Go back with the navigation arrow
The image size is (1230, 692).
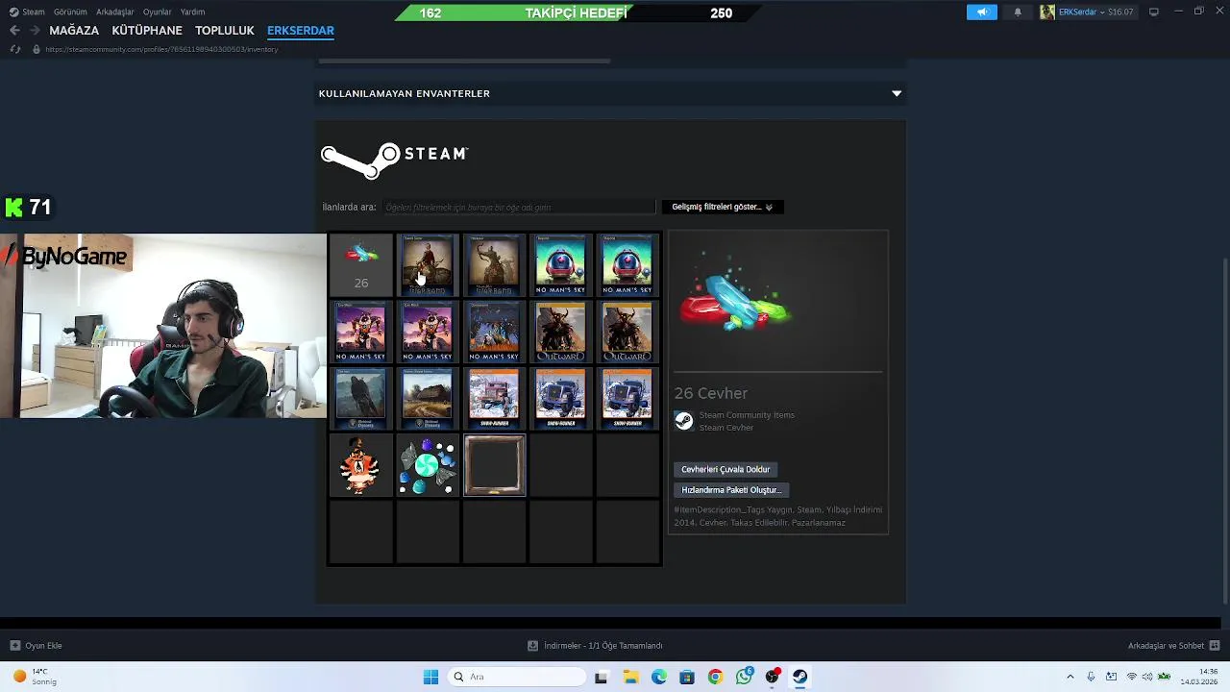(x=14, y=31)
